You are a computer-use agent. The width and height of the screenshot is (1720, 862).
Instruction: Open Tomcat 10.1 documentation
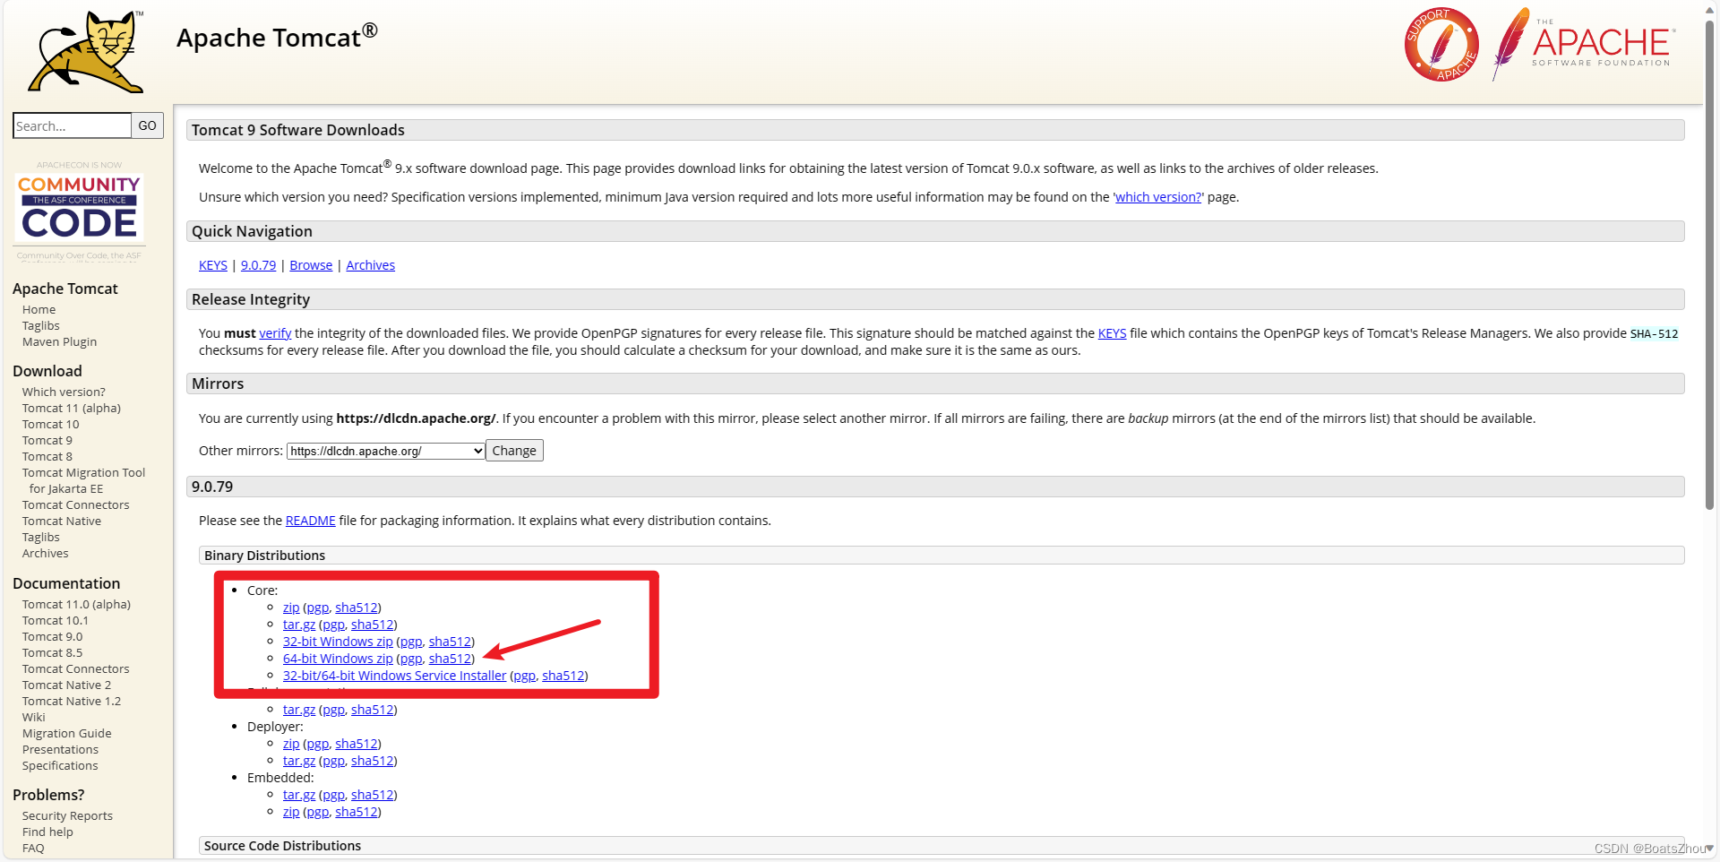pos(56,621)
